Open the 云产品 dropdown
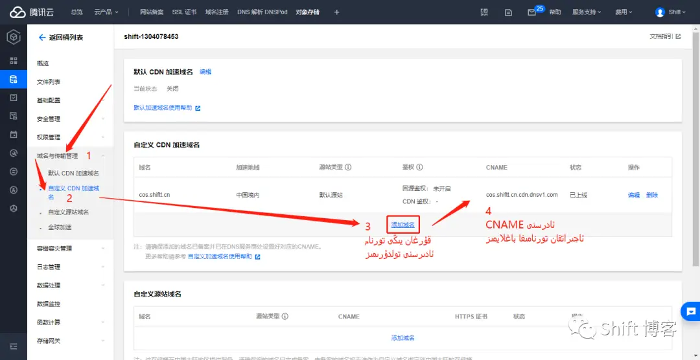This screenshot has width=700, height=360. [107, 12]
